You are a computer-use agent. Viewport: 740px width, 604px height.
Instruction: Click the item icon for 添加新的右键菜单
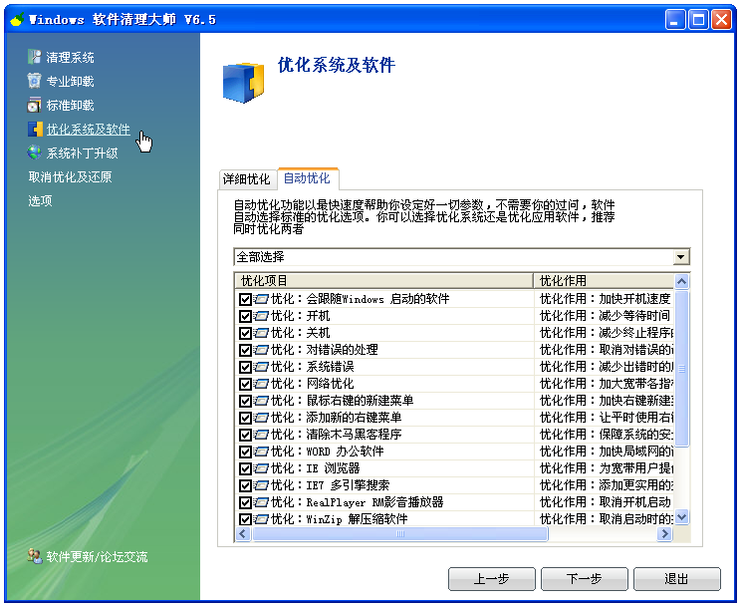tap(261, 418)
